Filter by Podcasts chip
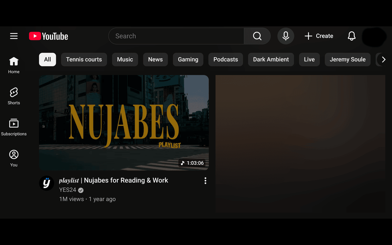The width and height of the screenshot is (392, 245). click(x=226, y=59)
